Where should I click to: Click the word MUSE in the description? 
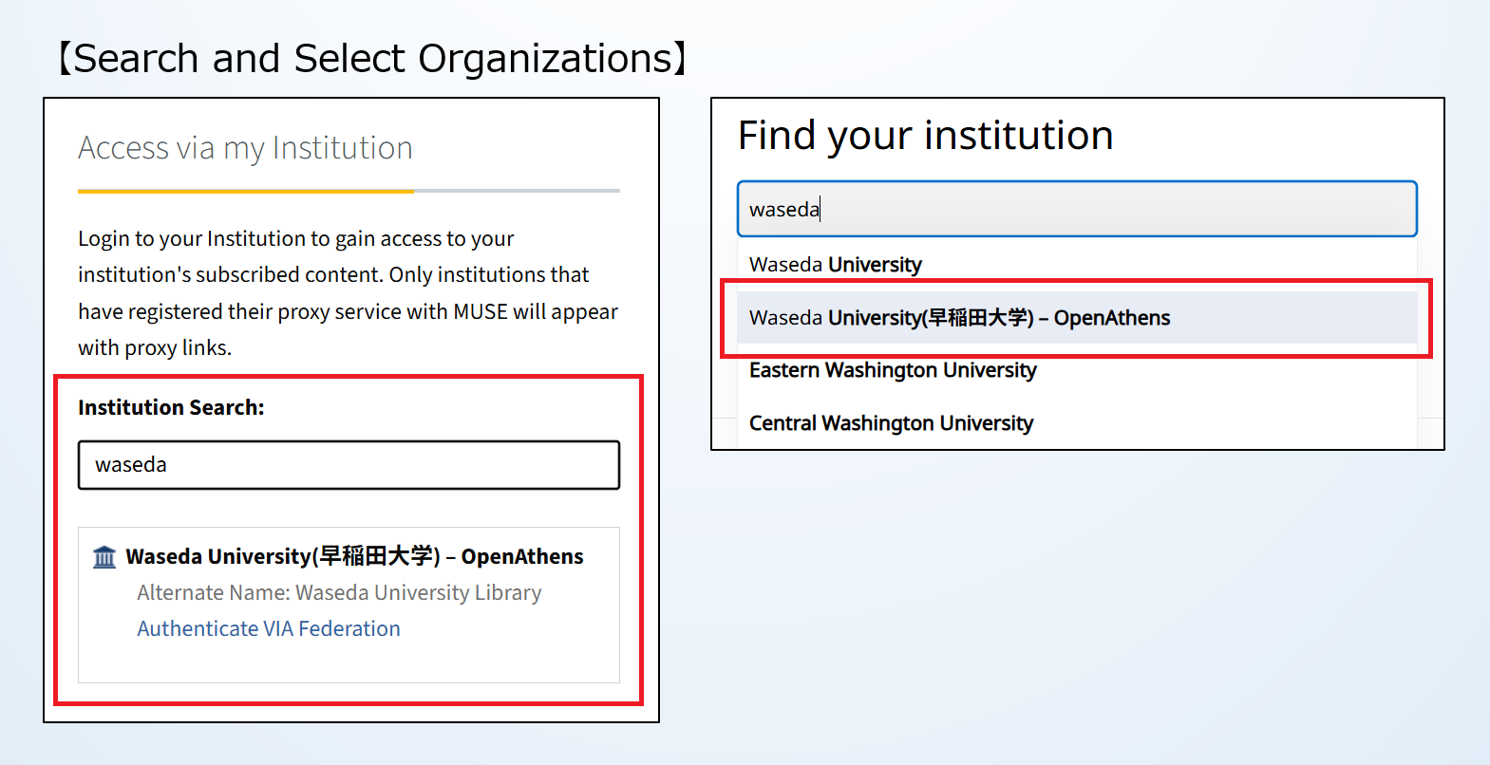click(x=480, y=312)
